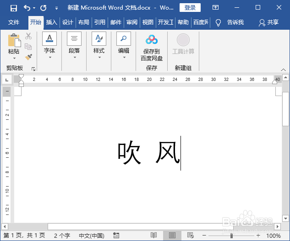Open the 编辑 editing group icon

point(124,38)
